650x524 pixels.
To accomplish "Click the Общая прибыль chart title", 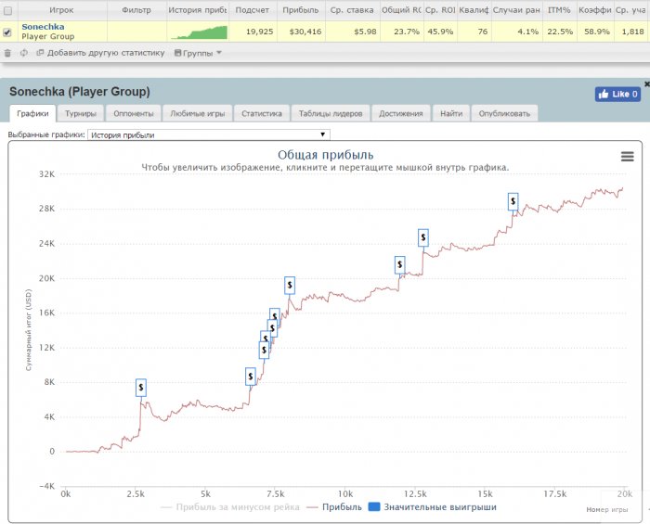I will pos(325,155).
